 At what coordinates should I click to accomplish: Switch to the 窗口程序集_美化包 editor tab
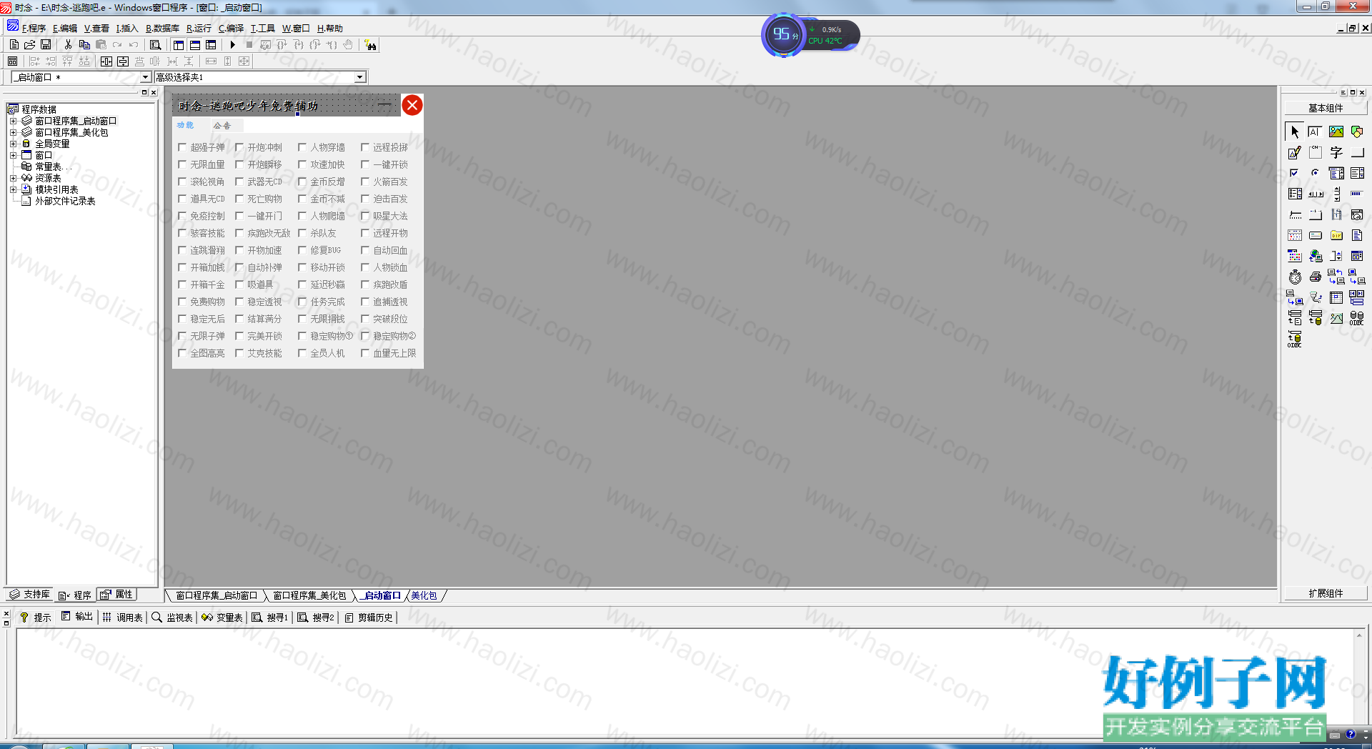pyautogui.click(x=309, y=595)
